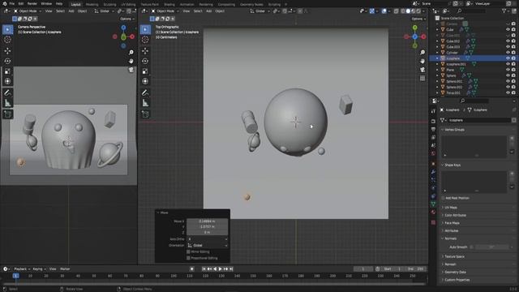Select the Measure tool in the left viewport

(7, 103)
